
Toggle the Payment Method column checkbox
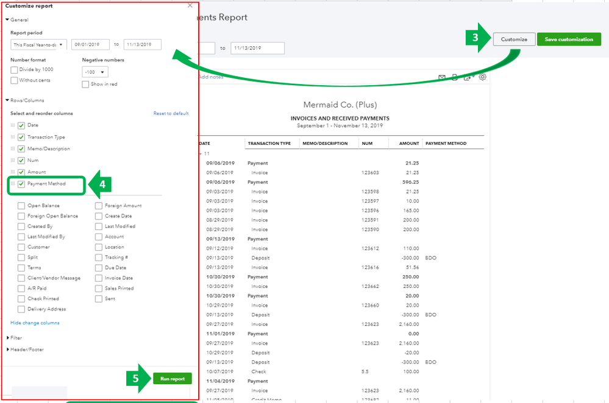coord(21,184)
